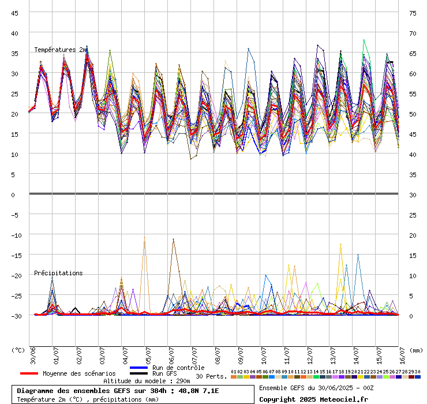Click the 13/07 date axis label
This screenshot has width=427, height=404.
point(333,356)
